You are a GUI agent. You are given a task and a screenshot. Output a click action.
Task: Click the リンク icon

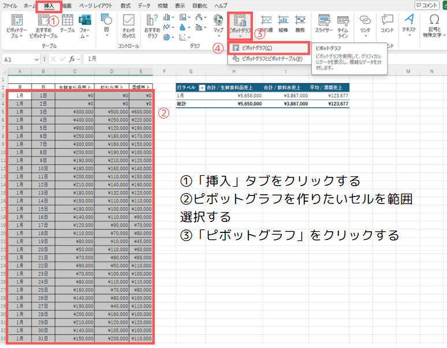(365, 25)
